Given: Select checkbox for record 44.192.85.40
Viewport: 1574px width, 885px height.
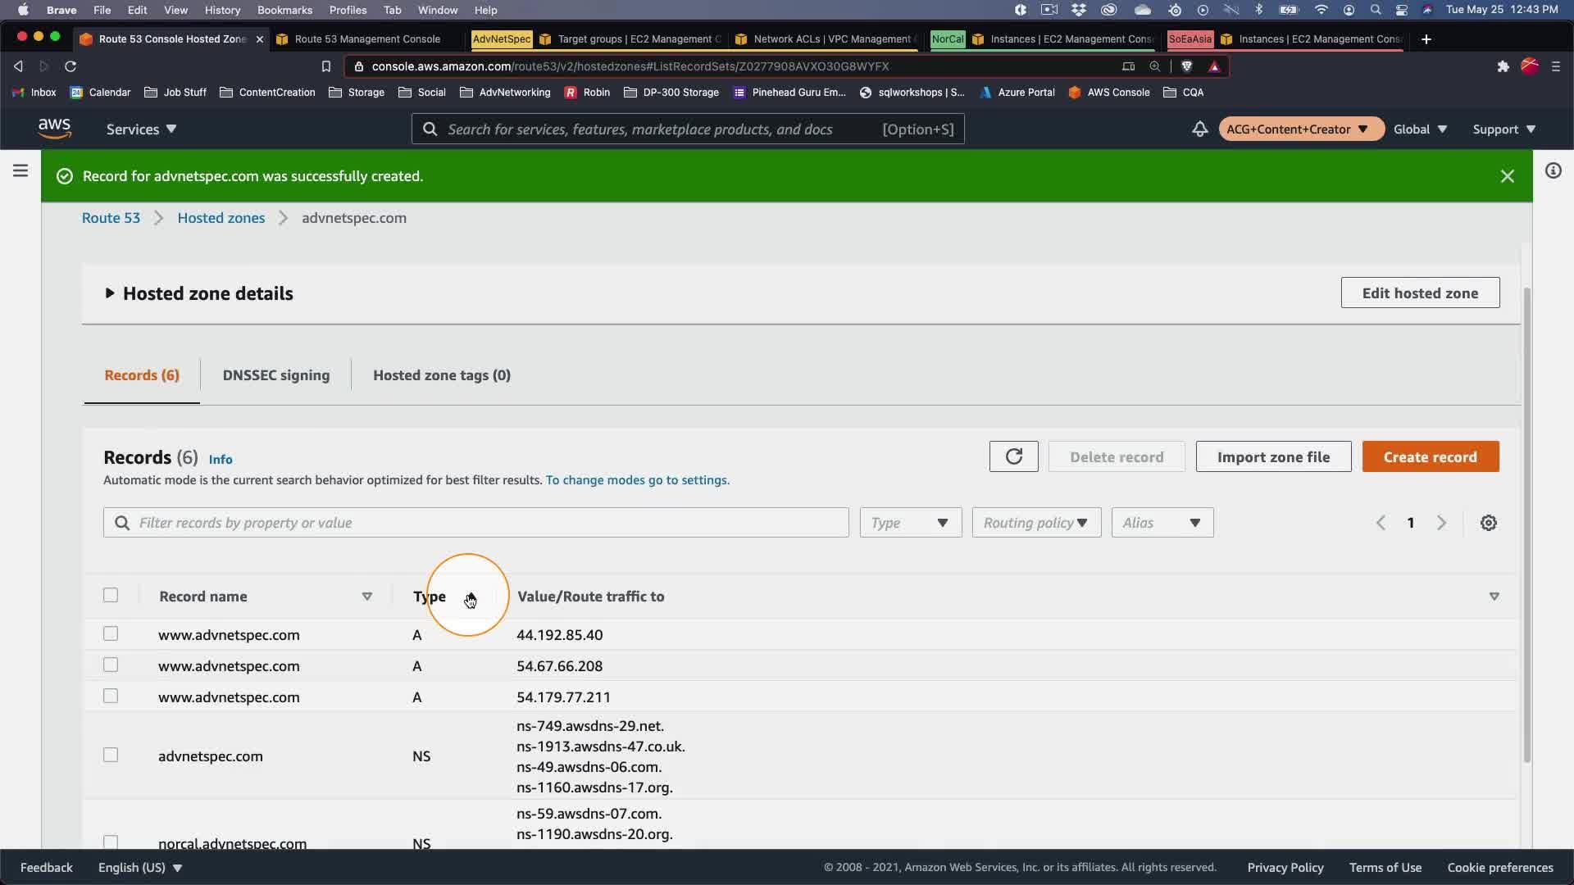Looking at the screenshot, I should pos(111,633).
